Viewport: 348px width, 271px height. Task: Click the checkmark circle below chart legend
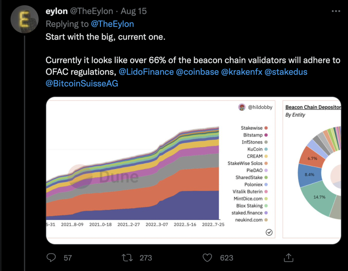click(x=269, y=232)
